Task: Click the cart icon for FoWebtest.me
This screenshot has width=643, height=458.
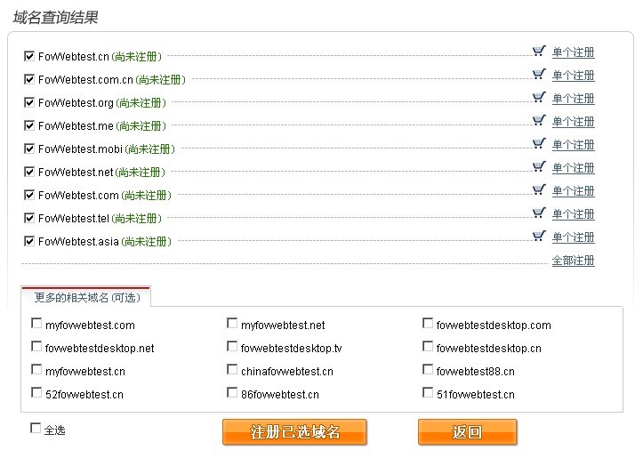Action: click(x=539, y=121)
